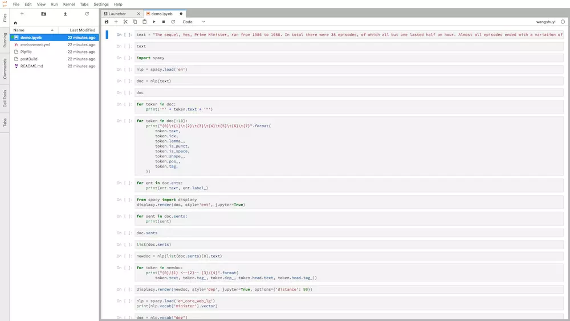This screenshot has height=321, width=570.
Task: Open the Tabs sidebar panel
Action: point(5,122)
